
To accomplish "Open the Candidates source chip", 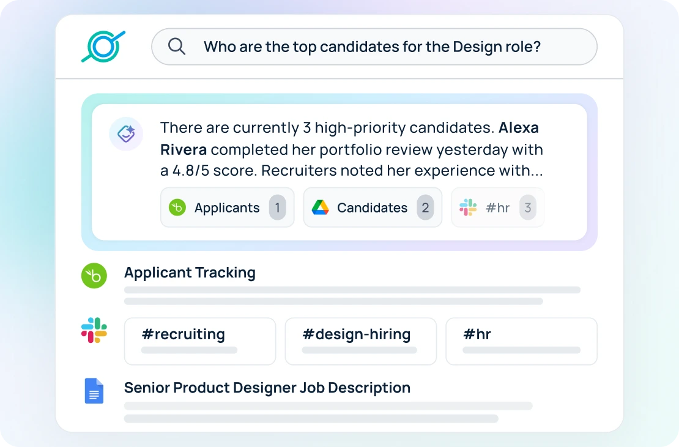I will [373, 208].
